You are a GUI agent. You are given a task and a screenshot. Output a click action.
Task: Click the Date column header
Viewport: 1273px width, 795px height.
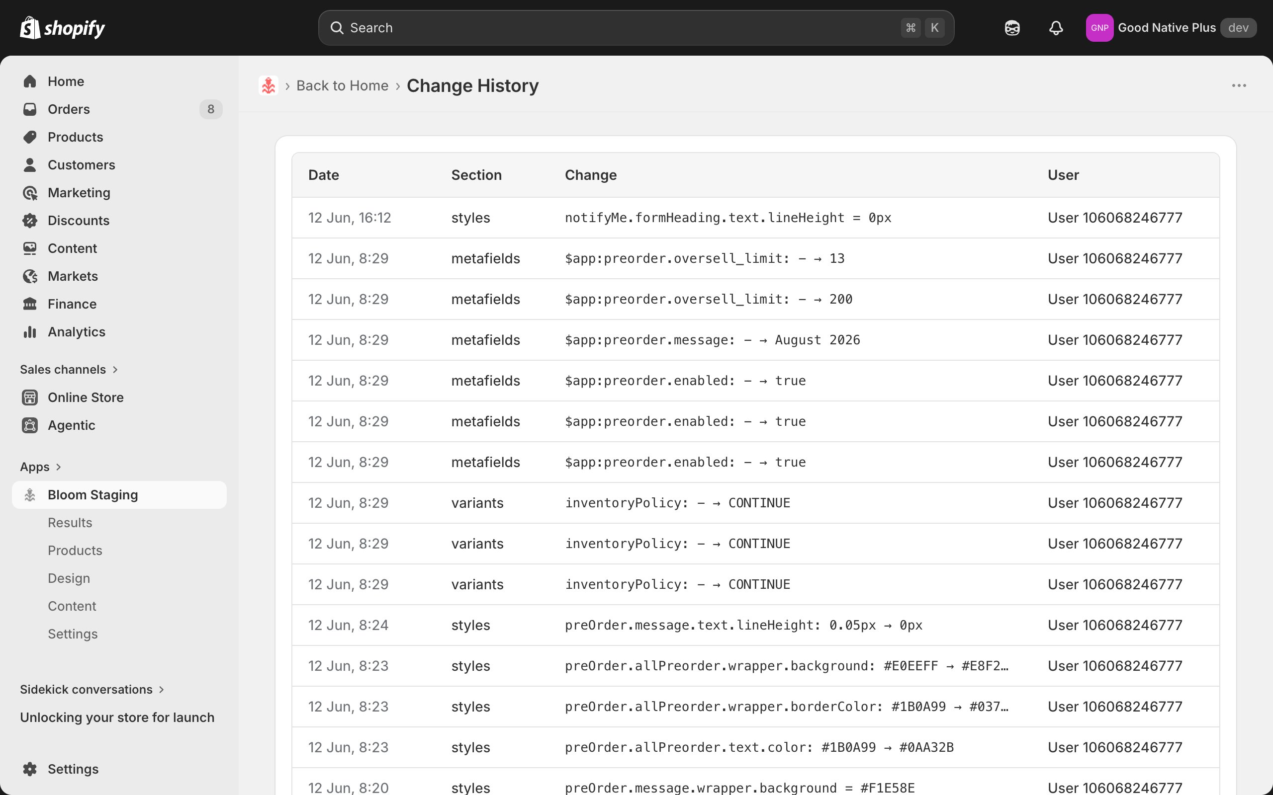324,175
